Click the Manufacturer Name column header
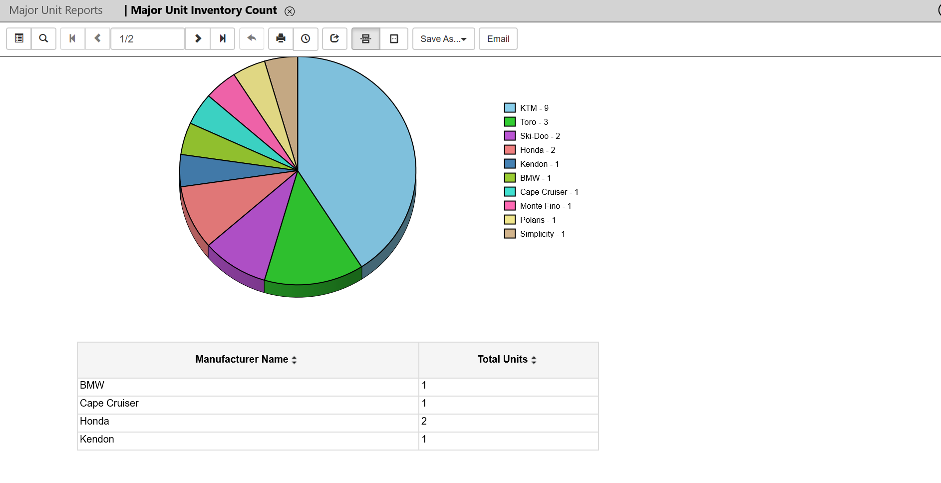Screen dimensions: 941x483 (248, 360)
